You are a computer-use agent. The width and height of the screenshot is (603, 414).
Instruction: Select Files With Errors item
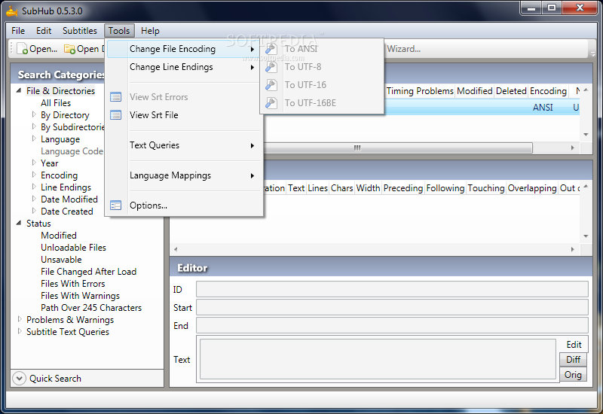(x=72, y=284)
